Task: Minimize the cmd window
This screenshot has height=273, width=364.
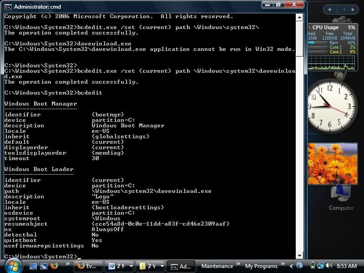Action: (x=268, y=5)
